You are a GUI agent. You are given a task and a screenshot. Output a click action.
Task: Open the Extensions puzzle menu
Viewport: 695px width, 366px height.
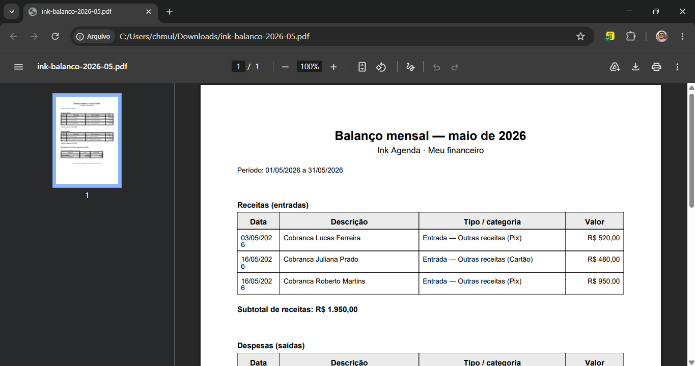[631, 36]
